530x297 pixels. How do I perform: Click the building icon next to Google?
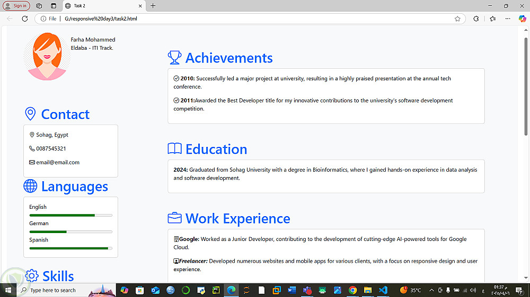[176, 239]
